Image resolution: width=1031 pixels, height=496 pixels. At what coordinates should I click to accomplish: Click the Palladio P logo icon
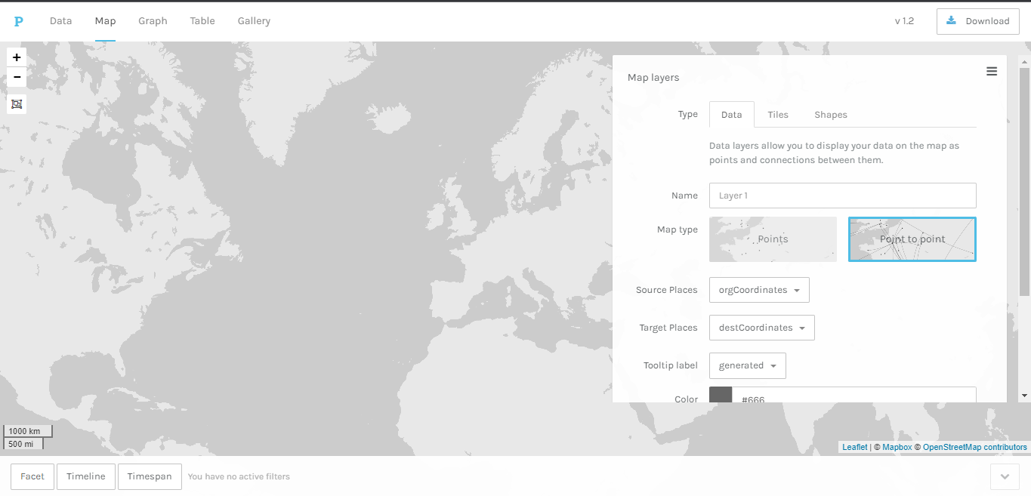(x=19, y=21)
